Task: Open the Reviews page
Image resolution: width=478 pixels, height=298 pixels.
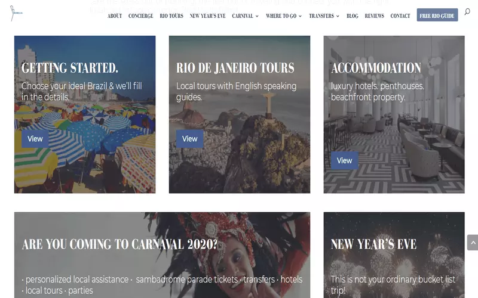Action: (x=375, y=16)
